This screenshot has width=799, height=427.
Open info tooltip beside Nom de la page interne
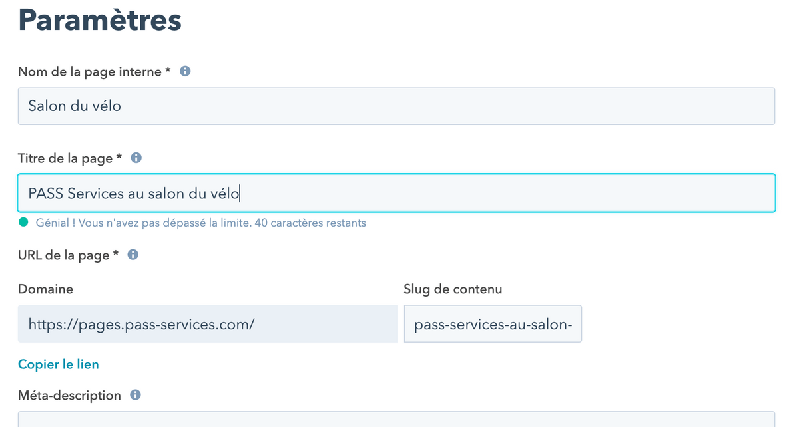[x=186, y=71]
